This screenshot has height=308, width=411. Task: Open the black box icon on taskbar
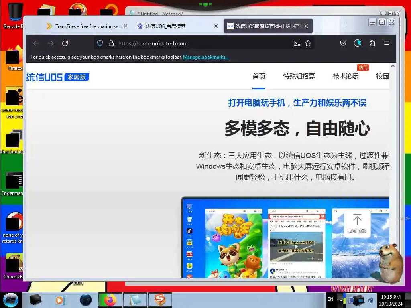click(x=35, y=300)
